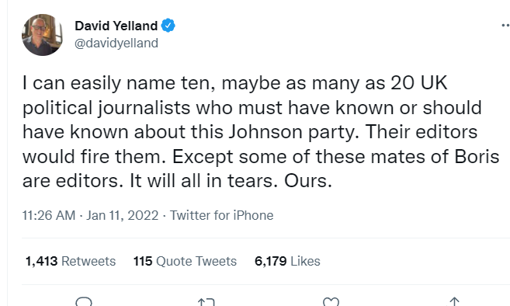510x306 pixels.
Task: Open the 11:26 AM timestamp link
Action: pos(49,215)
